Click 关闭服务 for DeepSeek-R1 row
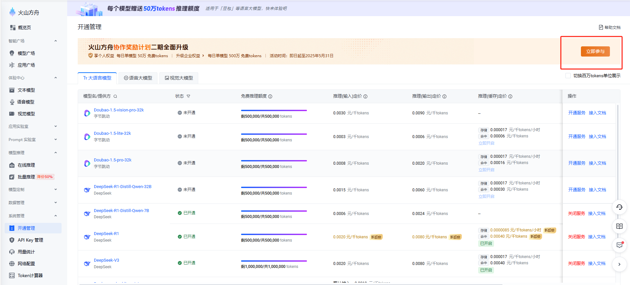This screenshot has height=285, width=630. tap(576, 237)
